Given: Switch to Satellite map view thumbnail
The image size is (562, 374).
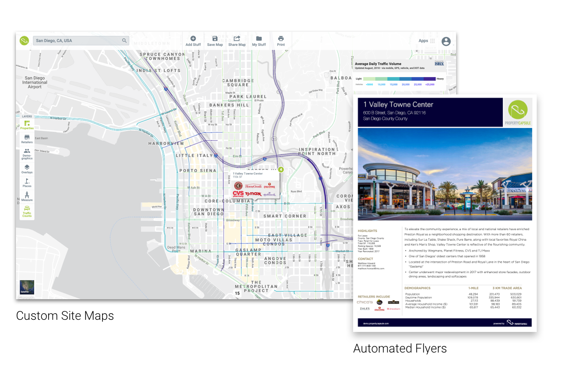Looking at the screenshot, I should click(x=27, y=287).
